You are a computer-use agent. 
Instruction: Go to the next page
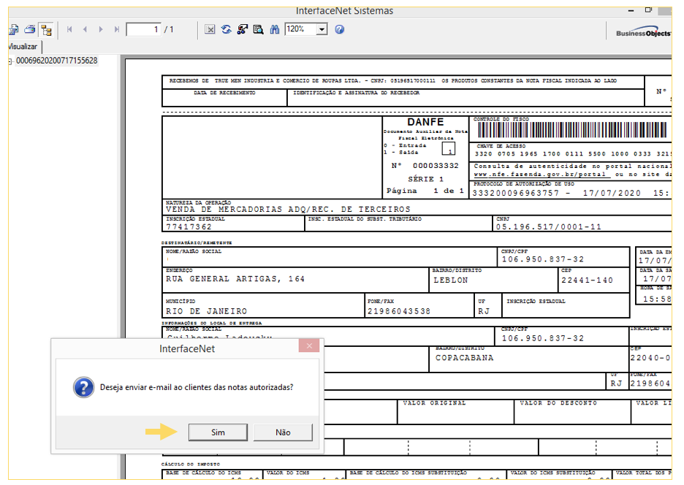101,30
